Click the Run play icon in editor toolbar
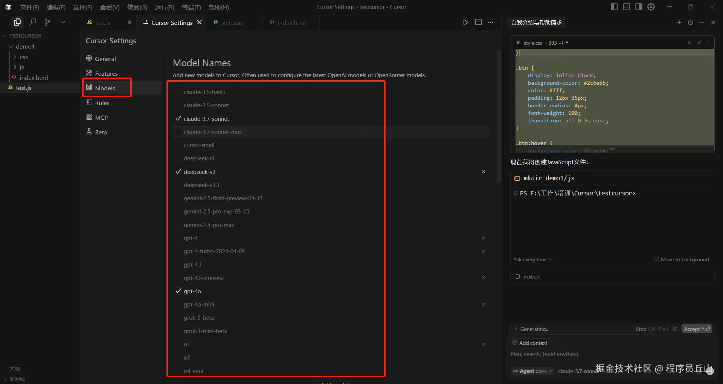This screenshot has height=384, width=723. (466, 22)
